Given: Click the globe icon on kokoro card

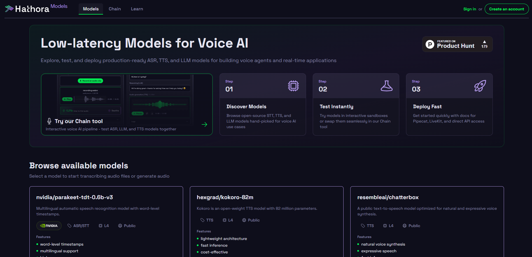Looking at the screenshot, I should [x=244, y=220].
